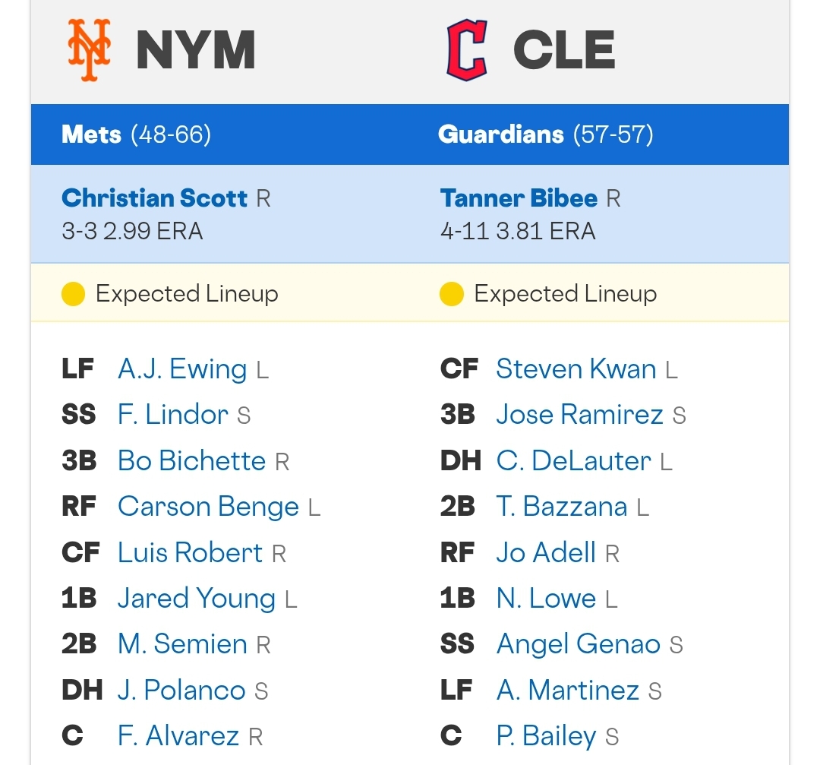Click the yellow Expected Lineup dot under Mets
Viewport: 820px width, 765px height.
[73, 293]
